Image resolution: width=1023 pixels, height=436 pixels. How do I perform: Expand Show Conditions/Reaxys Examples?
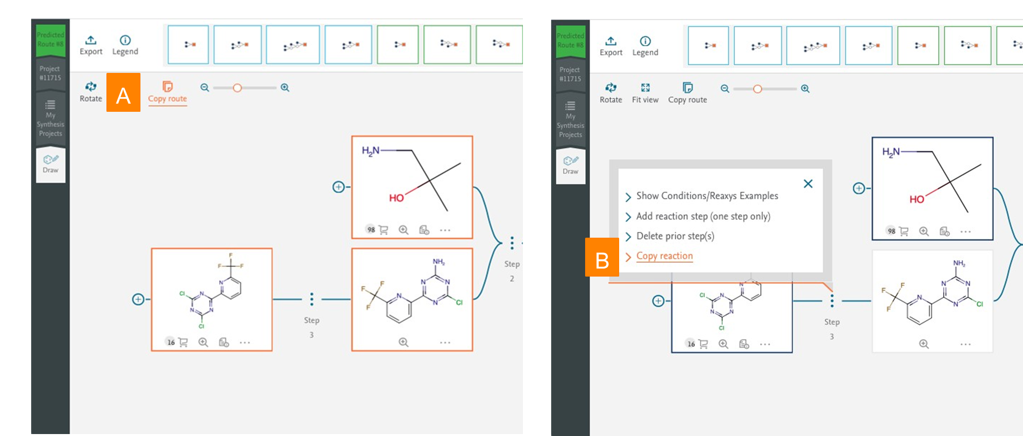coord(707,196)
